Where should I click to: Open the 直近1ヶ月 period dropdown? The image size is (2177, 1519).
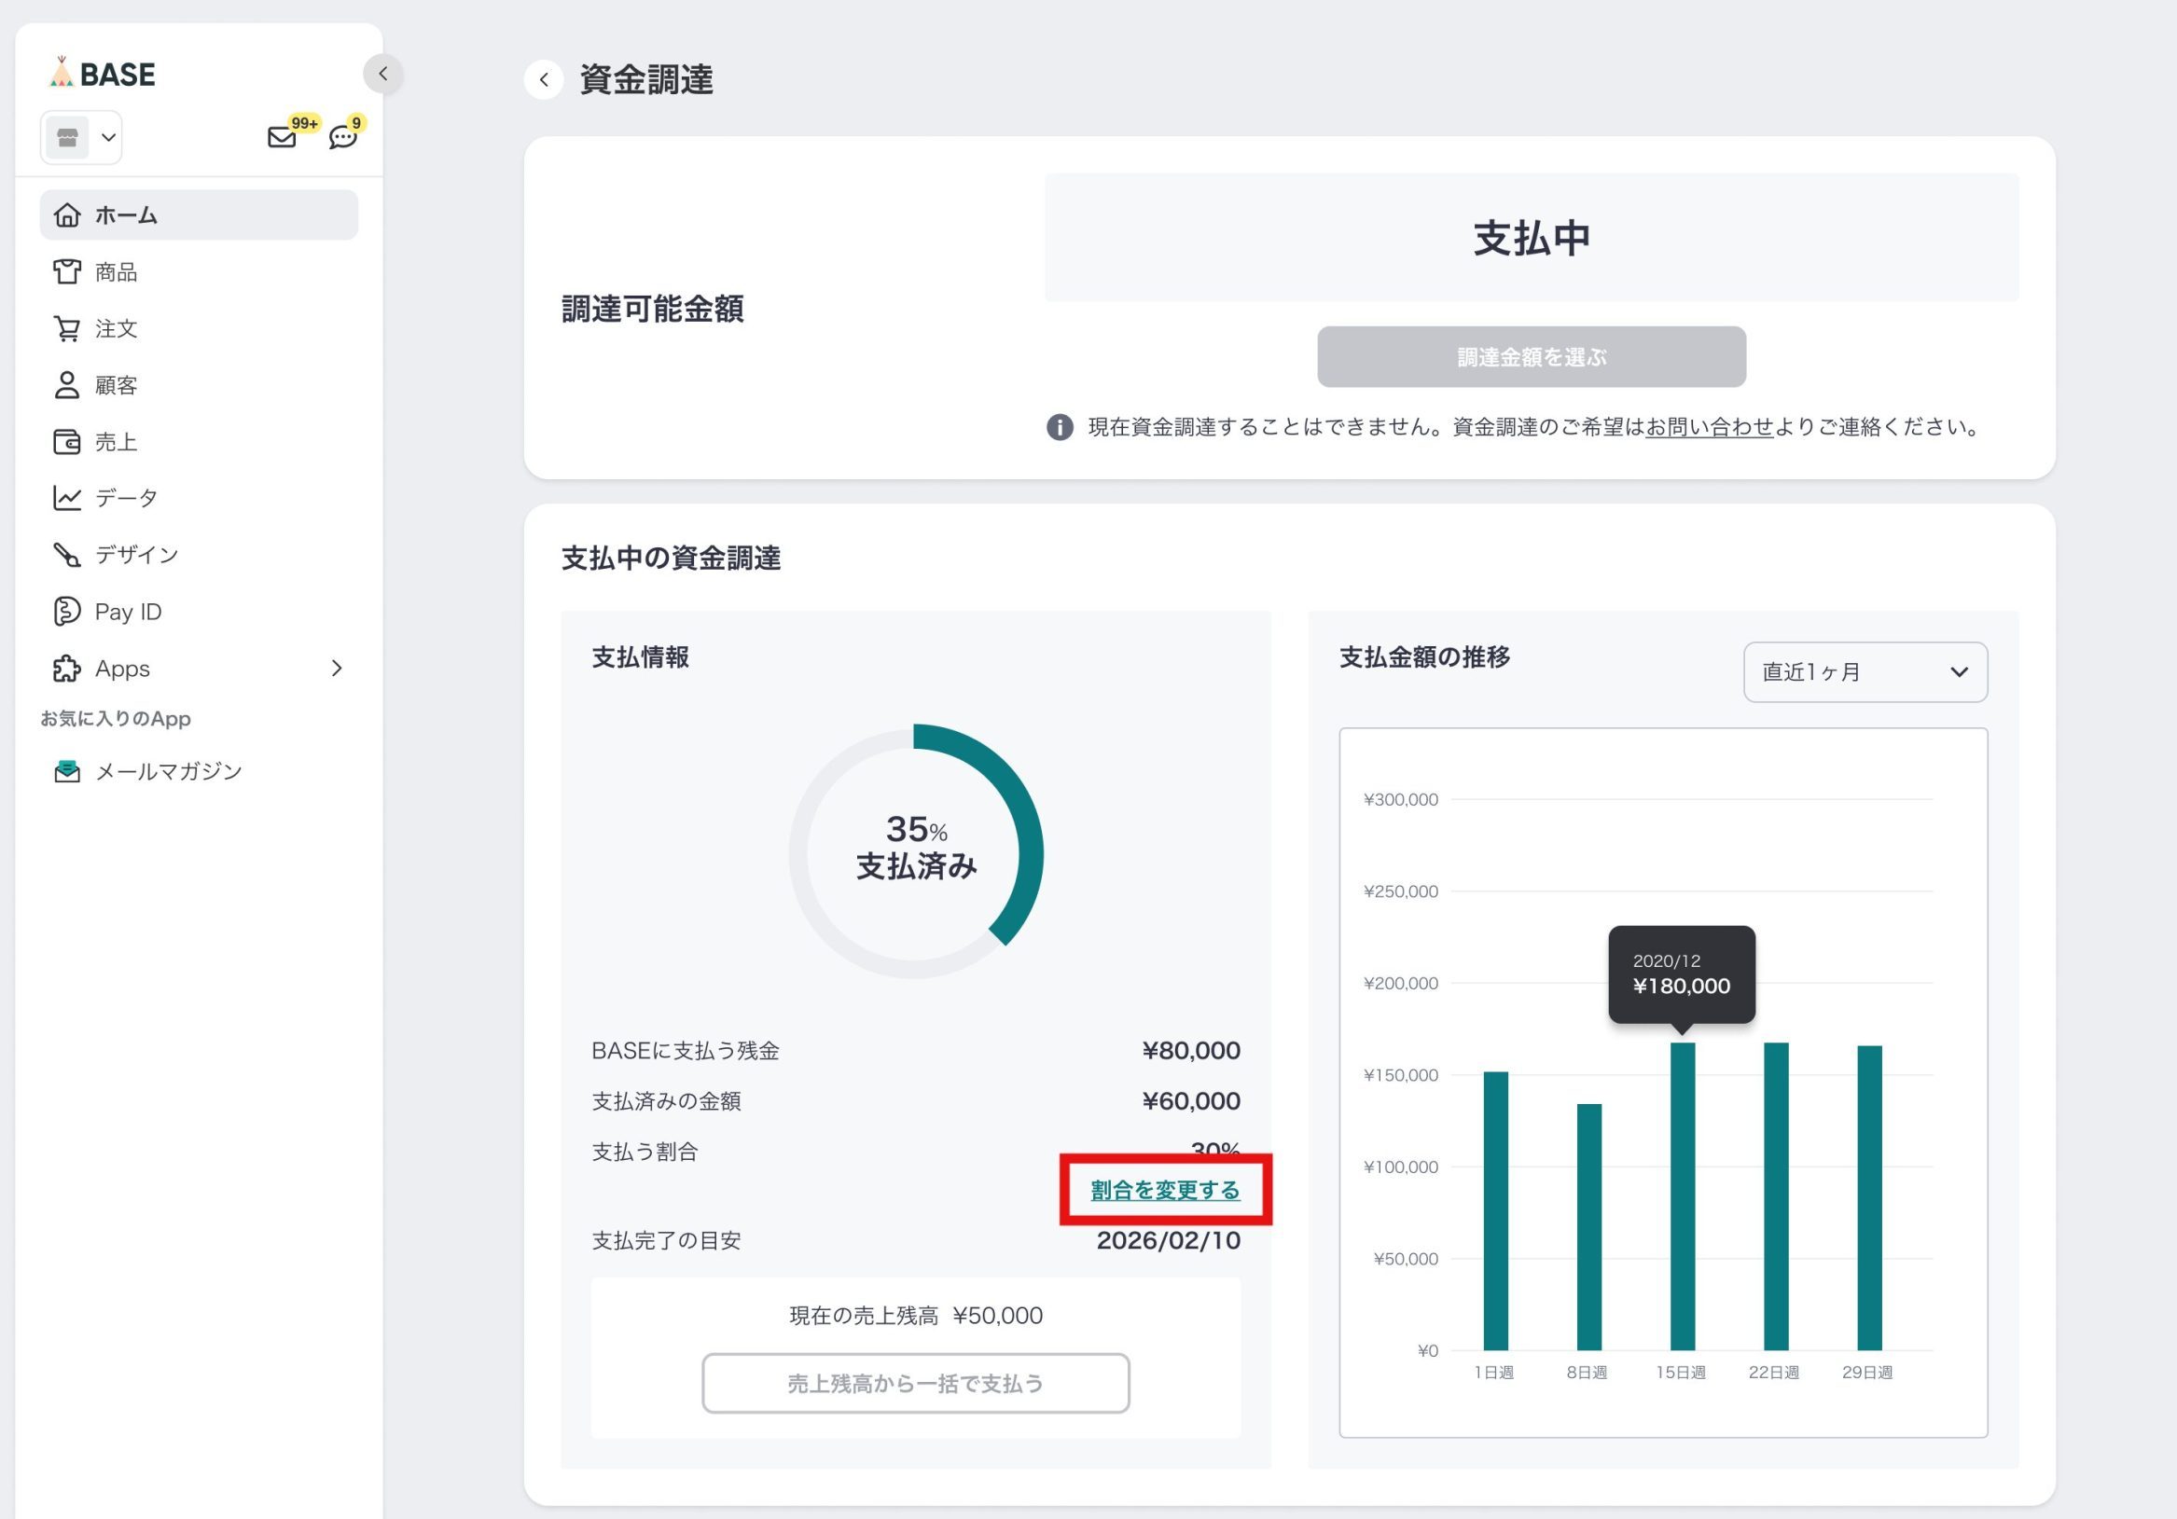pyautogui.click(x=1865, y=672)
